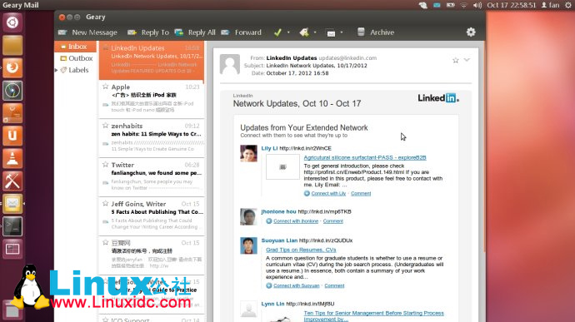The image size is (575, 322).
Task: Open the fan user menu
Action: 551,5
